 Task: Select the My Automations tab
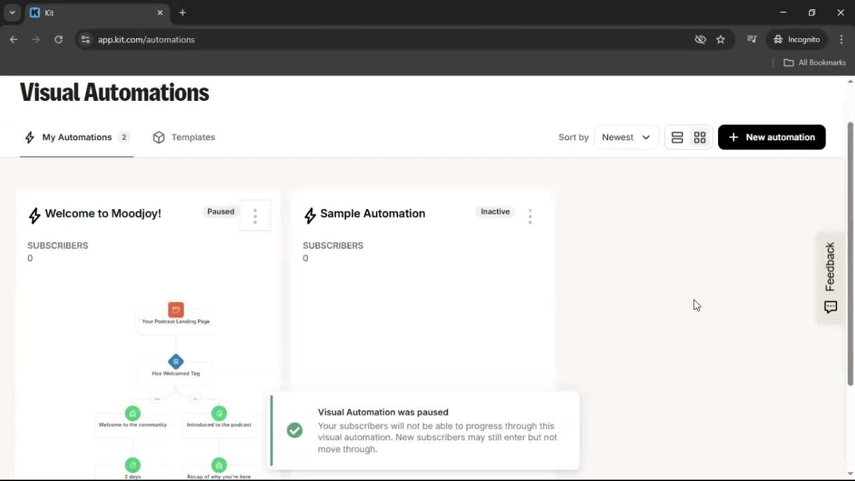[76, 137]
